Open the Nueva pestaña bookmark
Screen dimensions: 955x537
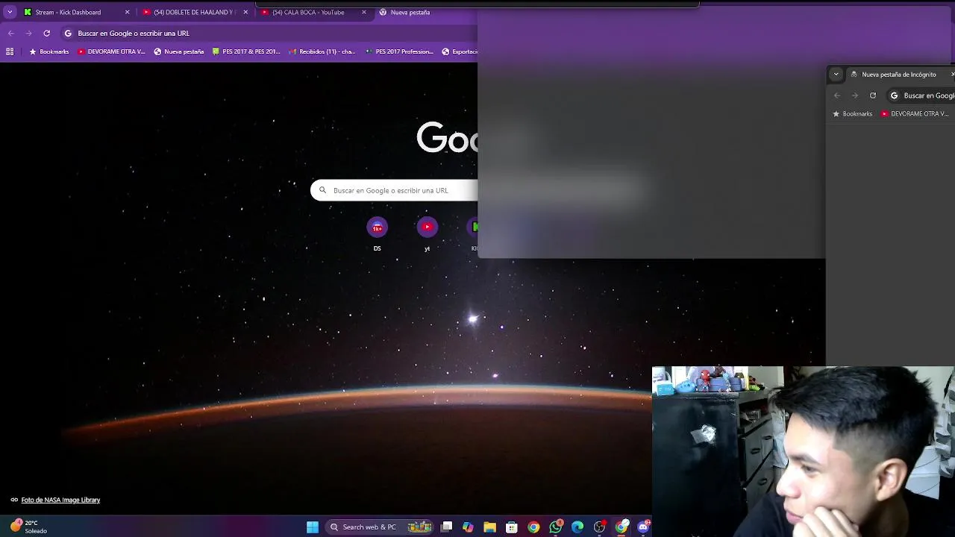(178, 51)
